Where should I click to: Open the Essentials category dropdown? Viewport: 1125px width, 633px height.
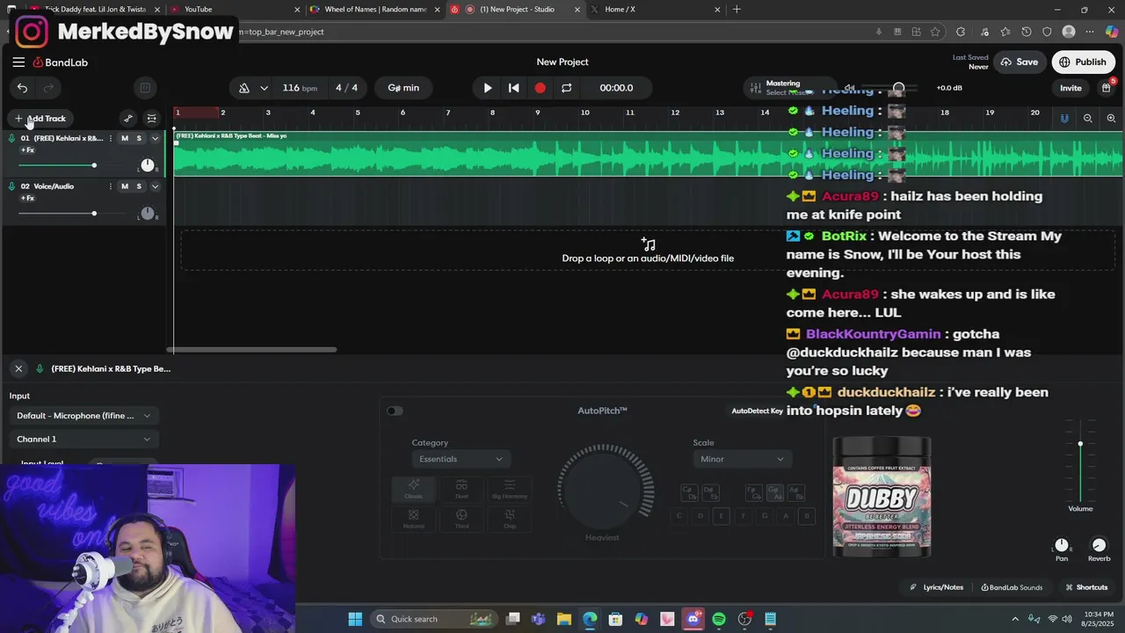coord(461,459)
